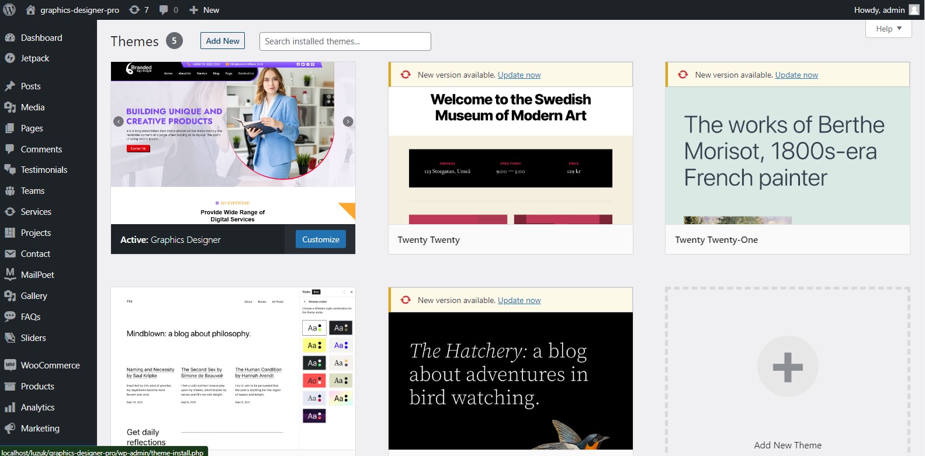The width and height of the screenshot is (925, 456).
Task: Open the MailPoet menu item
Action: [48, 275]
